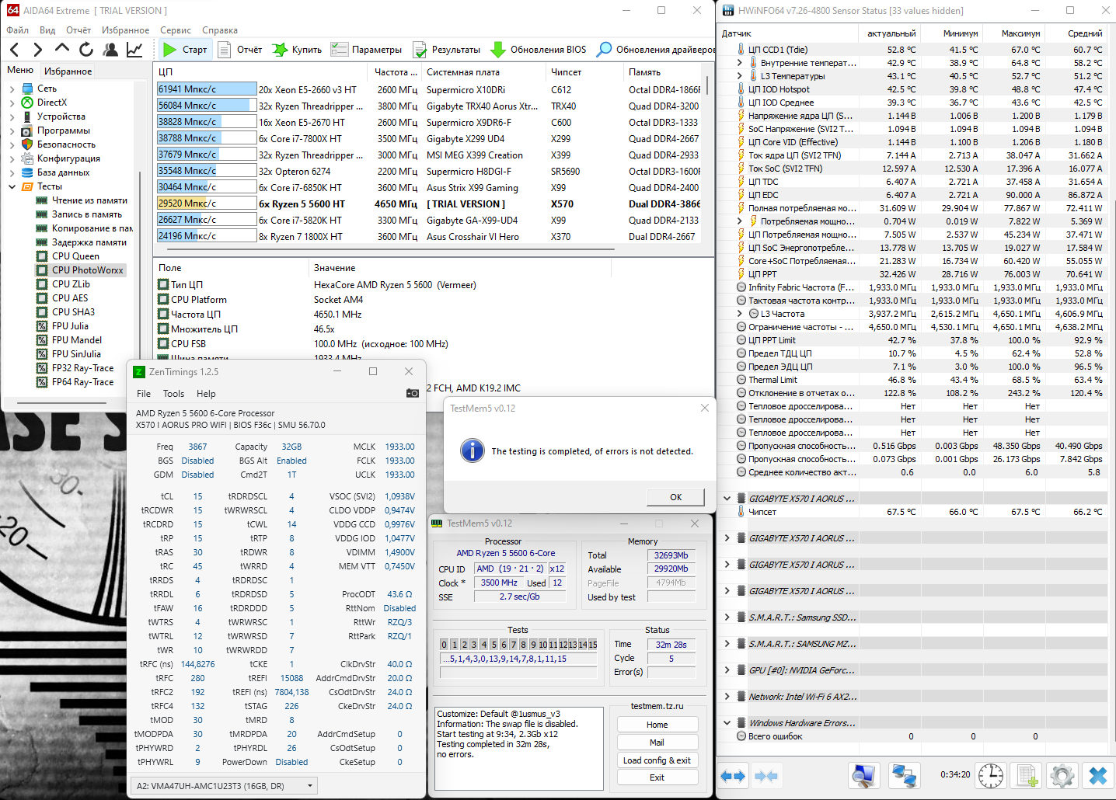Open HWiNFO sensor settings gear
Screen dimensions: 1116x800
click(x=1062, y=775)
